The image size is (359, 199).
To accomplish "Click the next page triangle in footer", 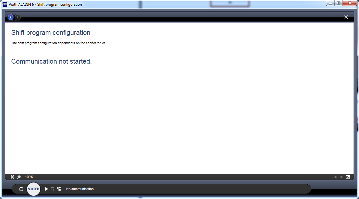I will point(342,177).
